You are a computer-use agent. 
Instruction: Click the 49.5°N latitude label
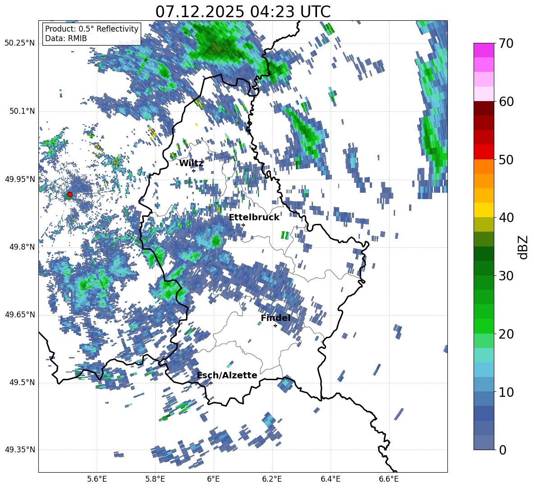(x=22, y=382)
